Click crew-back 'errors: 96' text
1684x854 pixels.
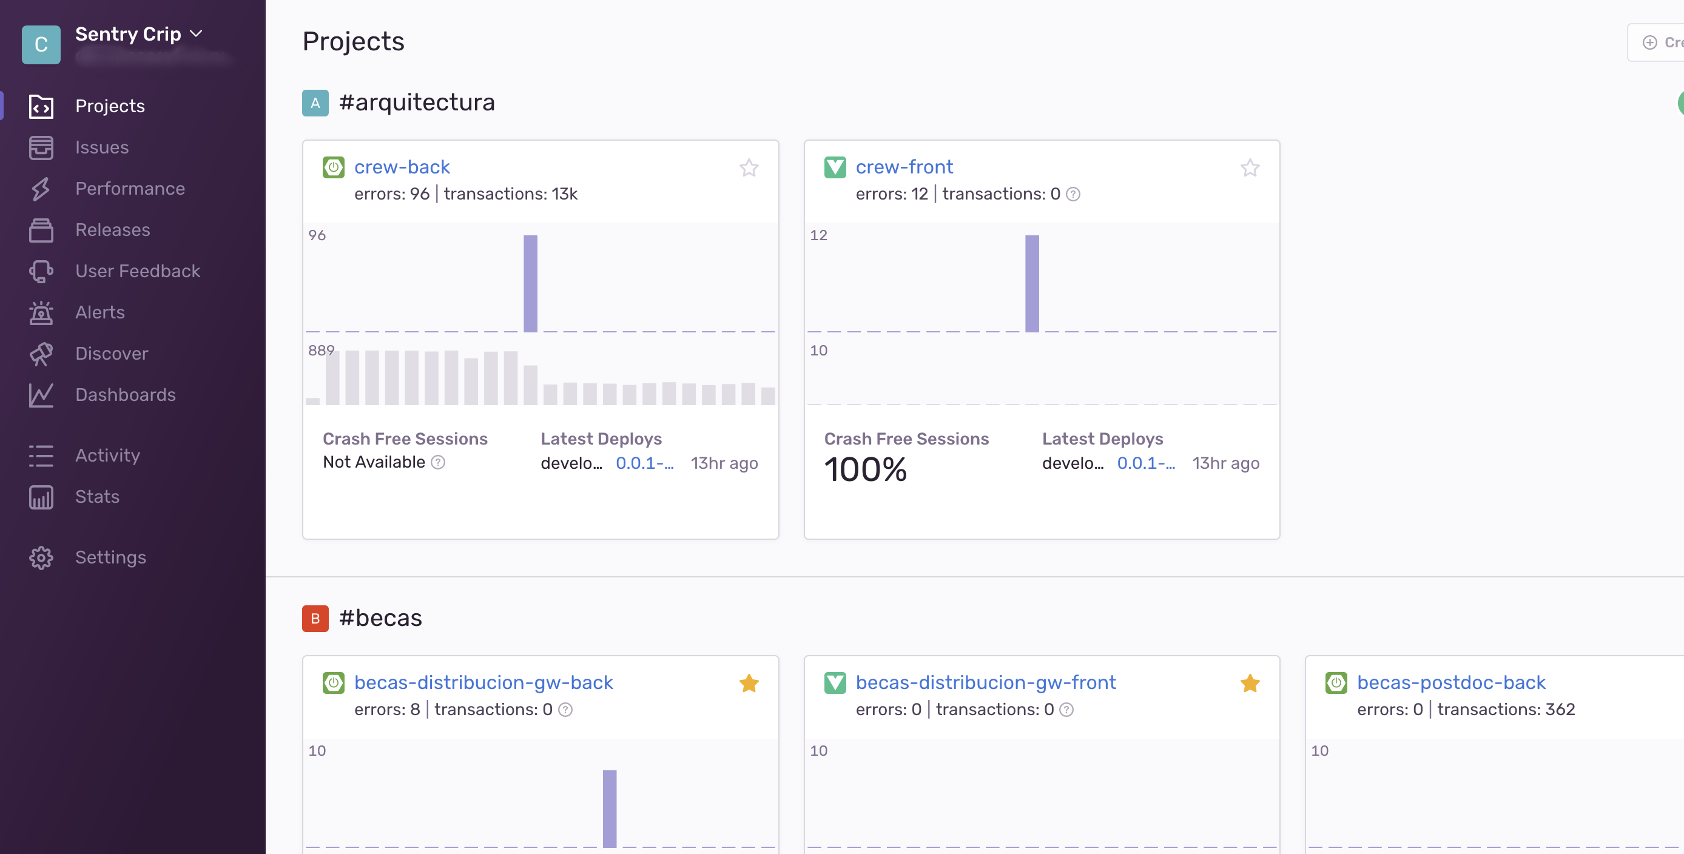coord(392,194)
